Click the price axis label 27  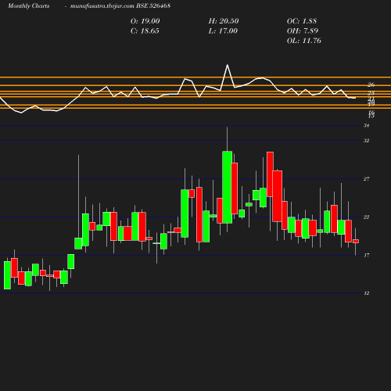[x=367, y=179]
